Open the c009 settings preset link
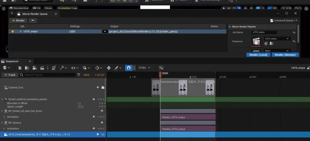The width and height of the screenshot is (310, 141). [x=72, y=32]
